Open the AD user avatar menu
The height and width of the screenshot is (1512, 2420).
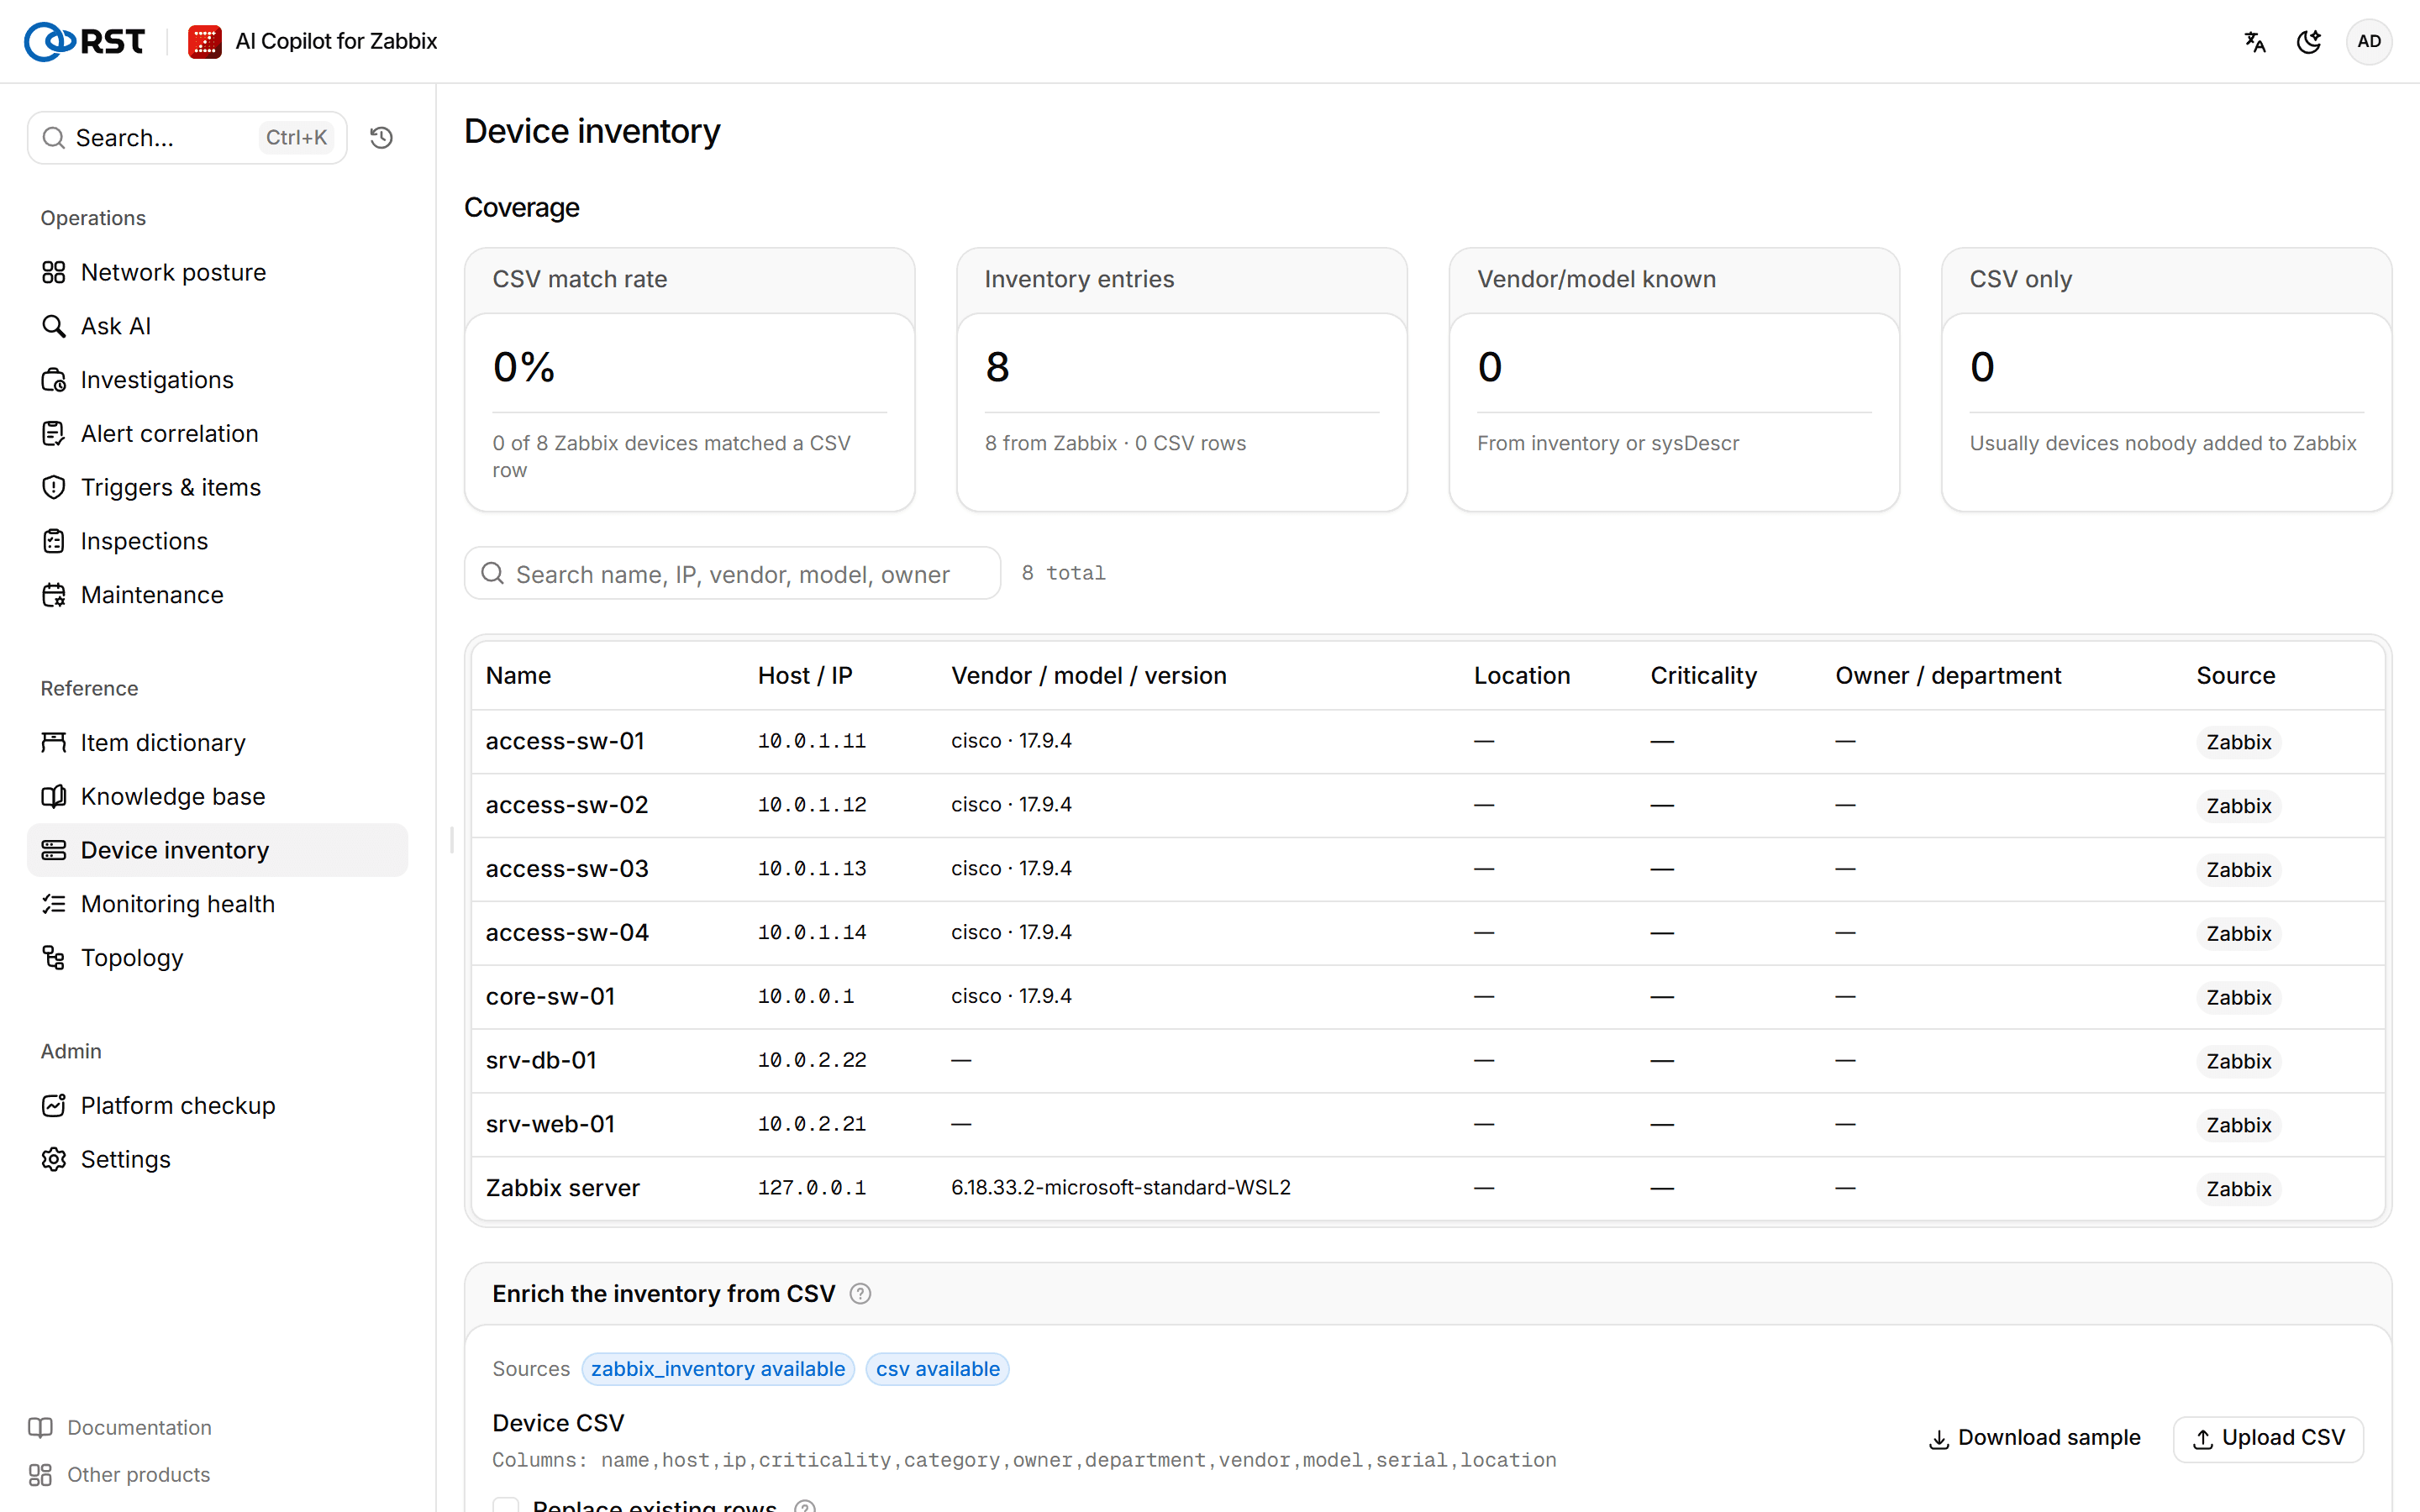pos(2369,41)
